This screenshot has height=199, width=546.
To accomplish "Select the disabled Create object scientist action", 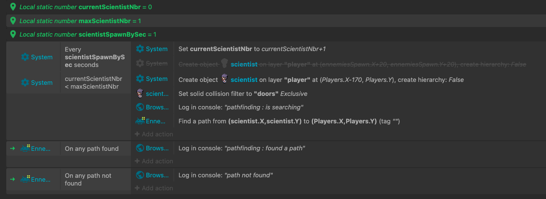I will [x=352, y=64].
